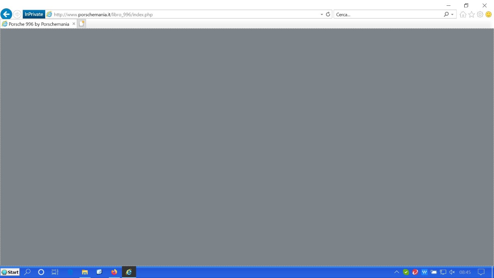This screenshot has height=278, width=494.
Task: Show hidden system tray icons
Action: 396,272
